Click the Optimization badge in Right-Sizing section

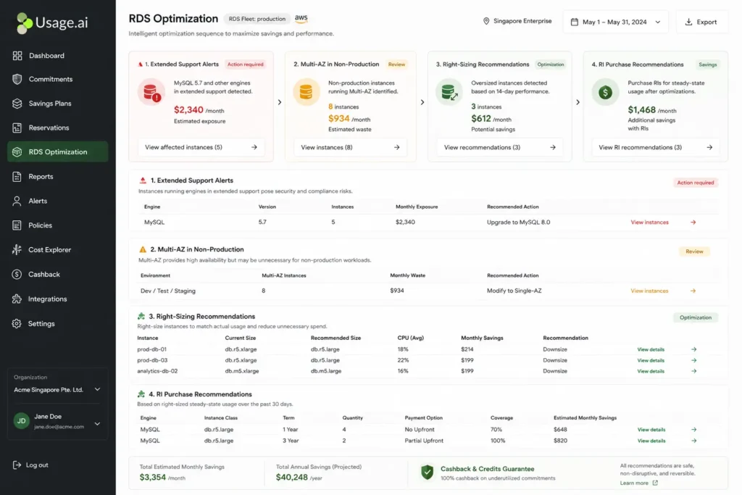pos(695,317)
